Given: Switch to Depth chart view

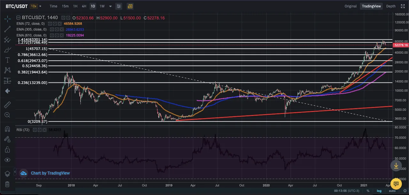Looking at the screenshot, I should point(391,6).
